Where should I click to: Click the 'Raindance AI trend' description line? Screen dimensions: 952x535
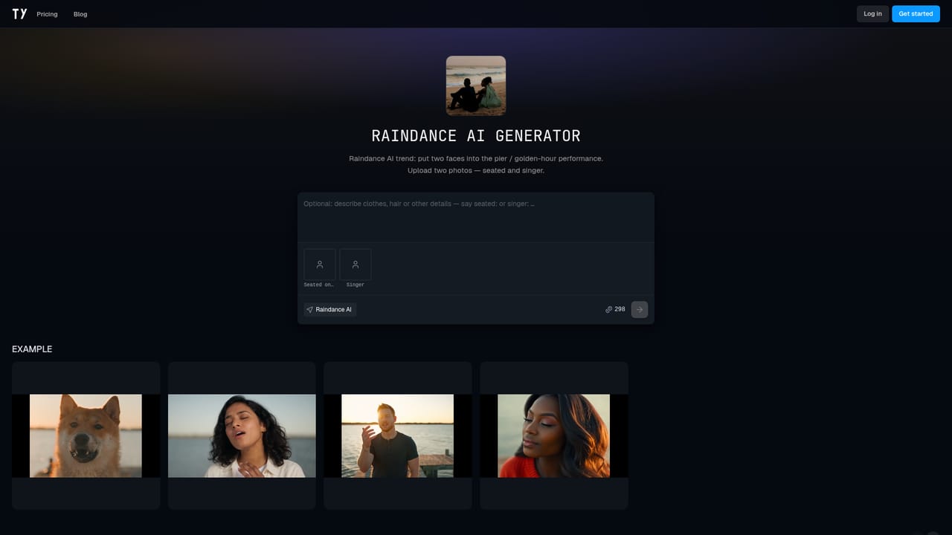tap(476, 159)
